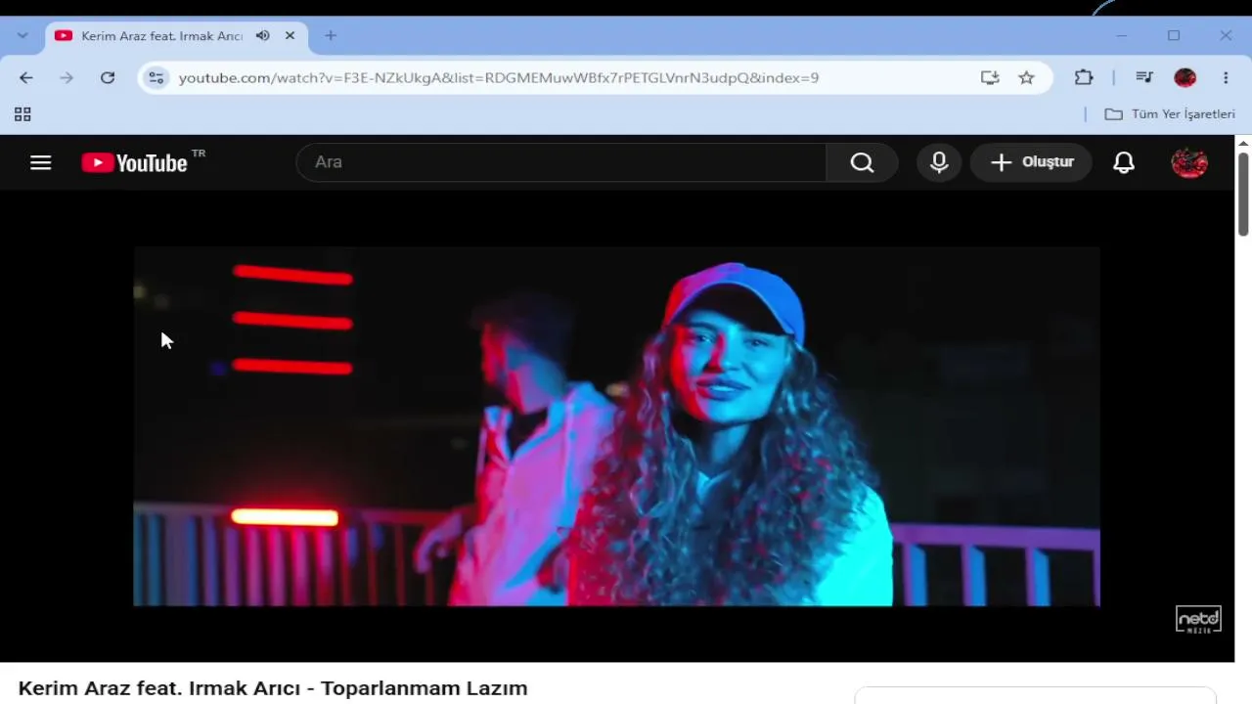
Task: Open YouTube notifications bell
Action: 1124,162
